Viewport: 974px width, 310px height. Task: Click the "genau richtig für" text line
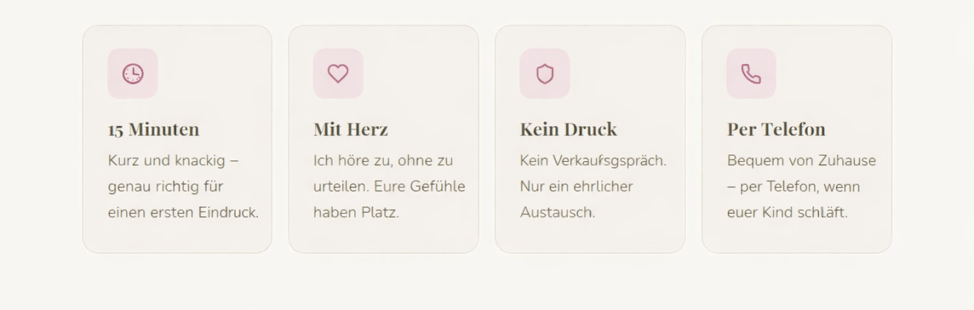coord(165,187)
